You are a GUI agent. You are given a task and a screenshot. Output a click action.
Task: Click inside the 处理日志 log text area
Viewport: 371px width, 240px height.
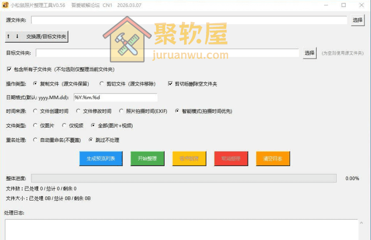click(182, 230)
